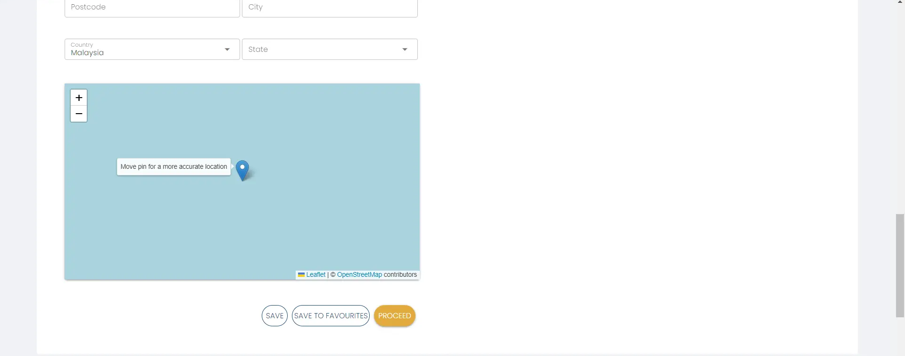The image size is (905, 356).
Task: Click the flag icon beside Leaflet
Action: coord(301,275)
